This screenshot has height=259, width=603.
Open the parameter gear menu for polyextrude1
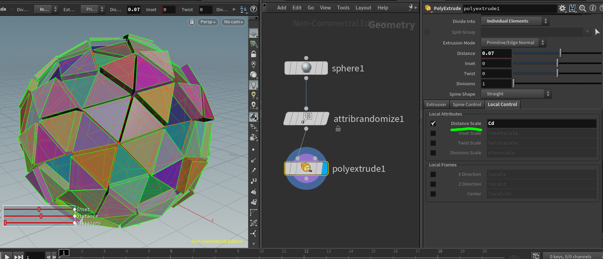(x=562, y=8)
